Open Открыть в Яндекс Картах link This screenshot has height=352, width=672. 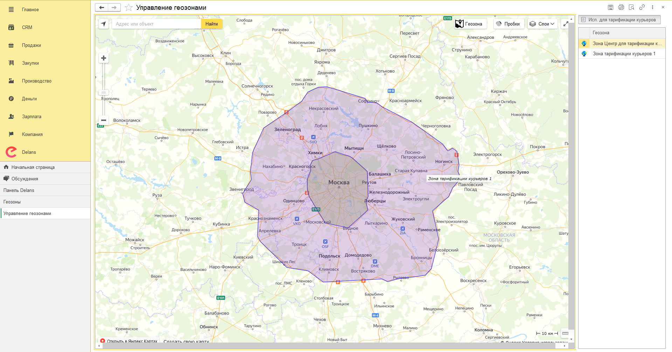(x=129, y=341)
